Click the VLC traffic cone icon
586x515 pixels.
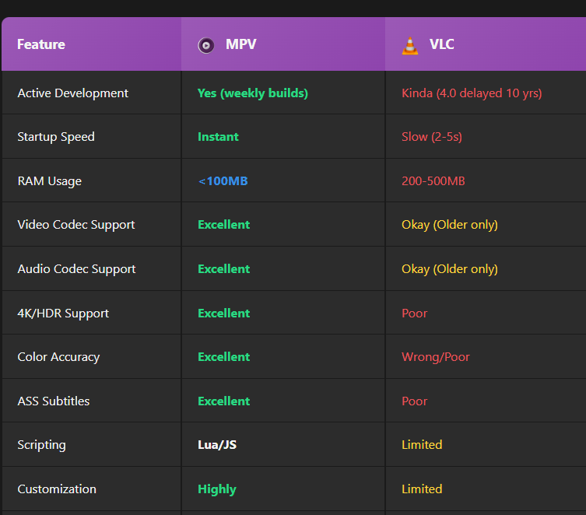point(410,46)
